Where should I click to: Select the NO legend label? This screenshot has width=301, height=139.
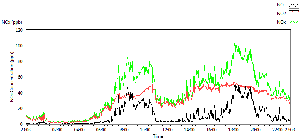point(280,5)
